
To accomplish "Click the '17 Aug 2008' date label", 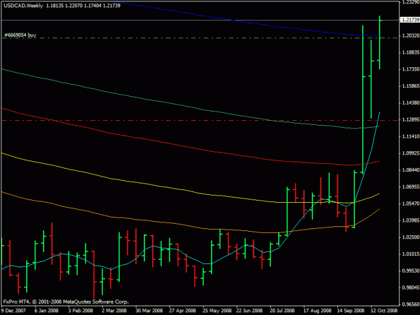I will 317,311.
